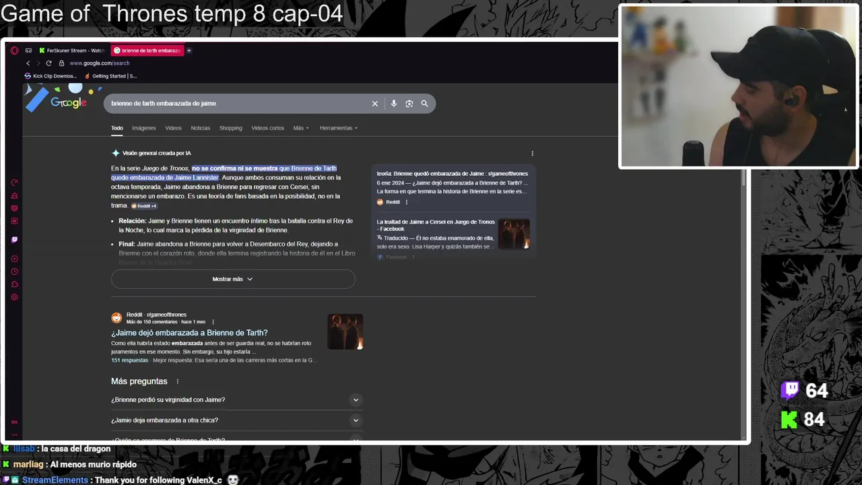This screenshot has width=862, height=485.
Task: Open the Más dropdown in search tabs
Action: [301, 128]
